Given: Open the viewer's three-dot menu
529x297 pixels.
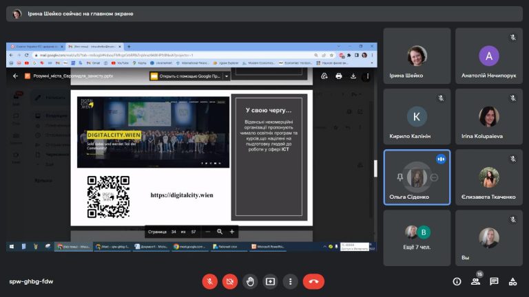Looking at the screenshot, I should [368, 76].
